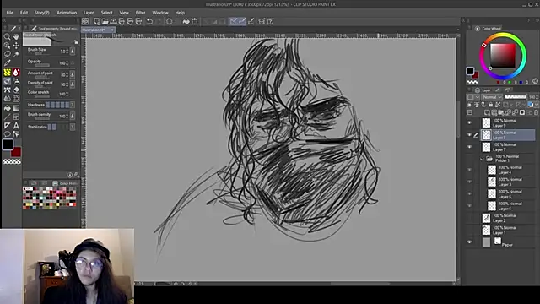Click the Clear circle icon in command bar

click(x=169, y=21)
